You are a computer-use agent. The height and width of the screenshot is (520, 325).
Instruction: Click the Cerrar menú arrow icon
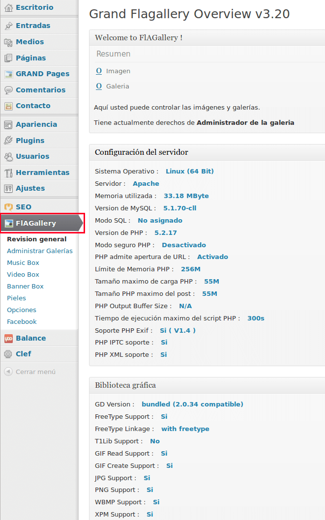8,372
